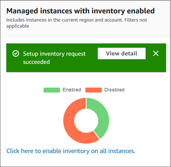
Task: Click the Managed instances with inventory enabled heading
Action: pyautogui.click(x=80, y=11)
